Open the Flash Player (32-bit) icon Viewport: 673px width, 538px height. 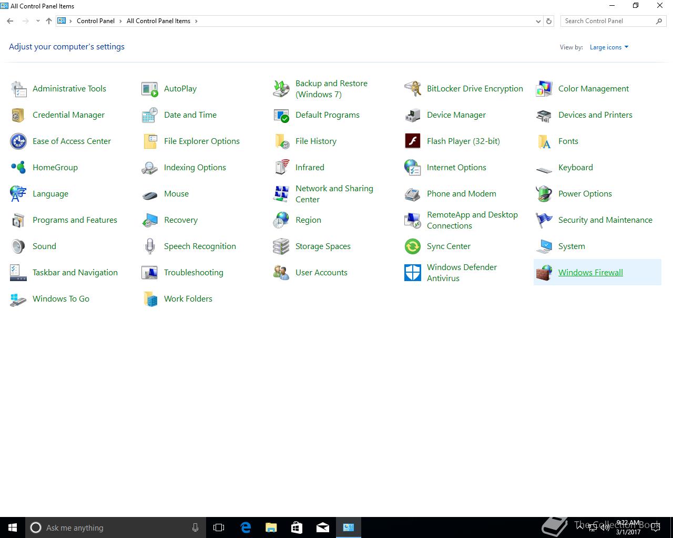[413, 141]
